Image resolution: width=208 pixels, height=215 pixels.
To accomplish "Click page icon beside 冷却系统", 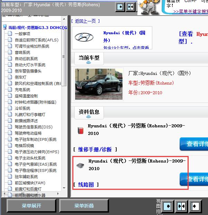I will pyautogui.click(x=10, y=108).
